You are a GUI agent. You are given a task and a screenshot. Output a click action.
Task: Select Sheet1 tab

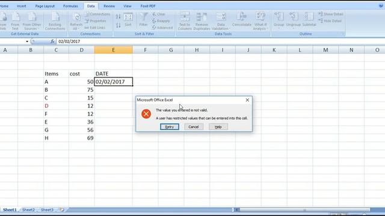coord(10,209)
